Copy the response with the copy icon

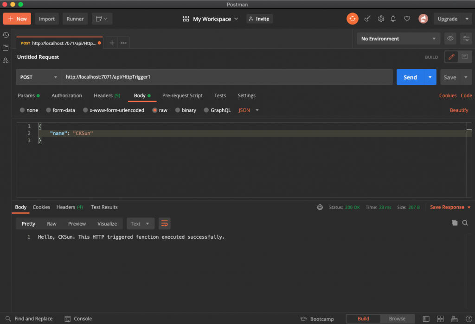coord(455,223)
